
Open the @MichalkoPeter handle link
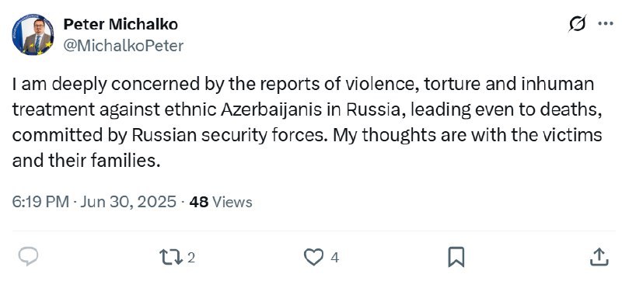click(x=124, y=46)
